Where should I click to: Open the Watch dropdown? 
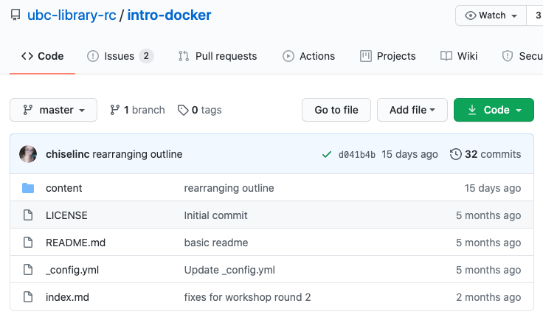pyautogui.click(x=491, y=15)
